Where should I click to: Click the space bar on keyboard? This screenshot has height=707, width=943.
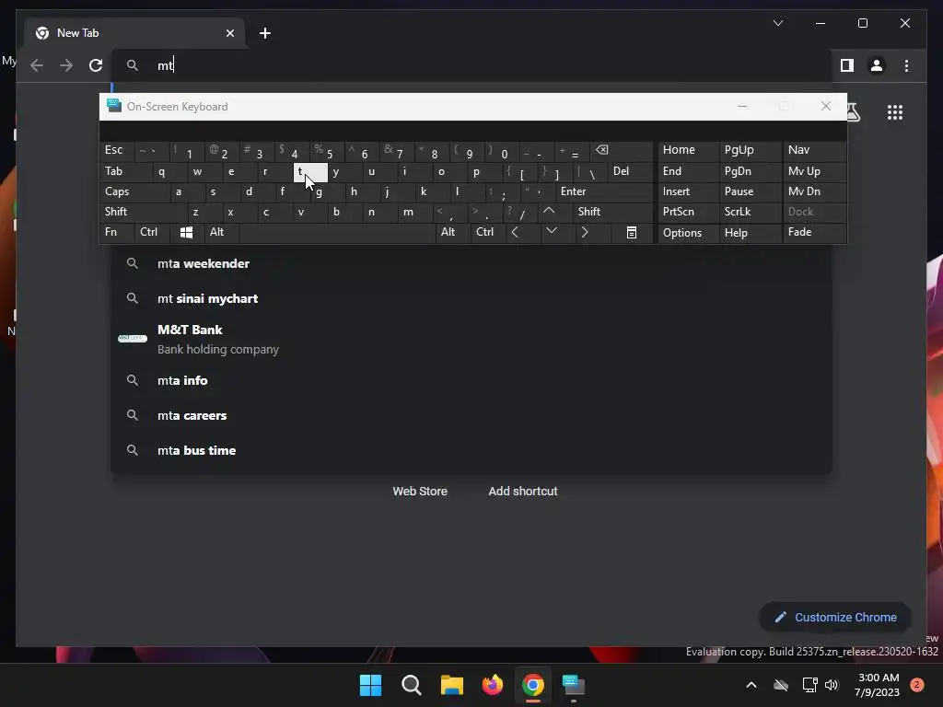pyautogui.click(x=337, y=232)
